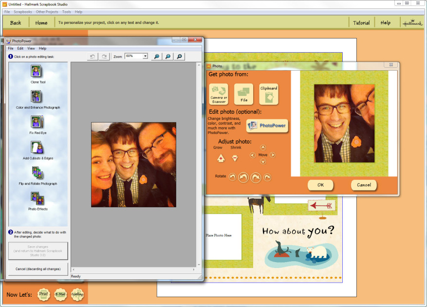Choose the Fix Red Eye tool
427x307 pixels.
[x=37, y=122]
